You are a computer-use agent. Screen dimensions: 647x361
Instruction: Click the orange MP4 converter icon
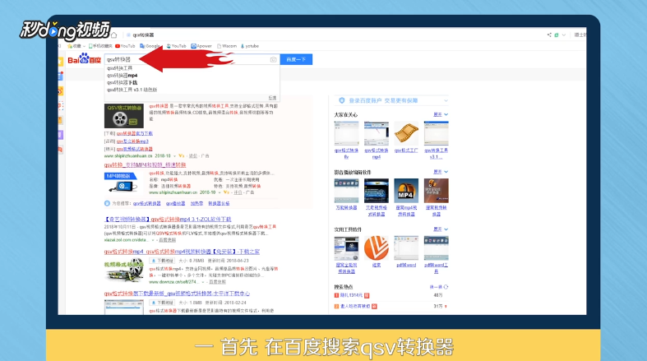click(x=406, y=191)
